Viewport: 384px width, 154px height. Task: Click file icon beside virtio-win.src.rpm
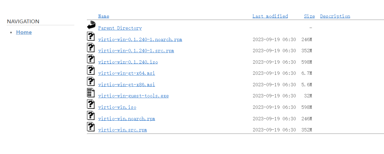91,127
